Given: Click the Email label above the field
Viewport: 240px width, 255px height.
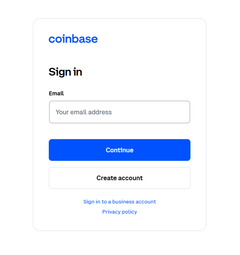Looking at the screenshot, I should click(x=56, y=93).
